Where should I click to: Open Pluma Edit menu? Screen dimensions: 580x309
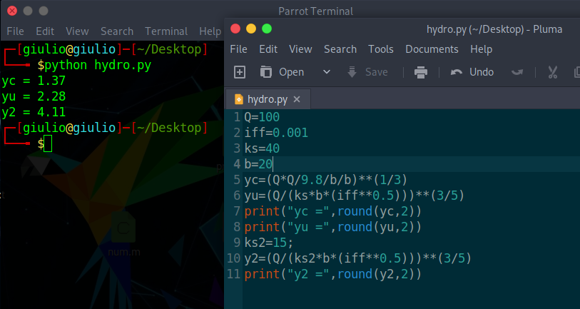click(x=268, y=49)
